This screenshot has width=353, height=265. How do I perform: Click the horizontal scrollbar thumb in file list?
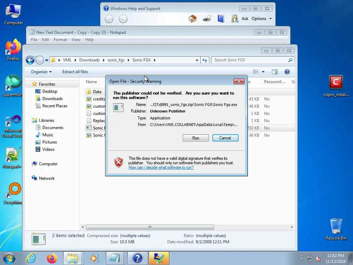(x=150, y=227)
